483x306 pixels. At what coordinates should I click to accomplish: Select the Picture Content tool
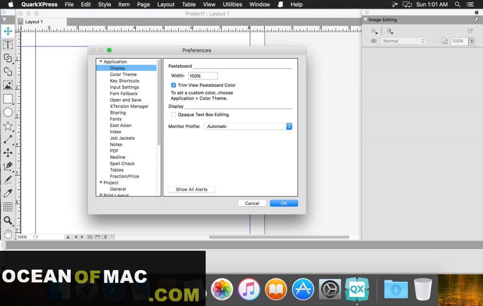tap(8, 85)
